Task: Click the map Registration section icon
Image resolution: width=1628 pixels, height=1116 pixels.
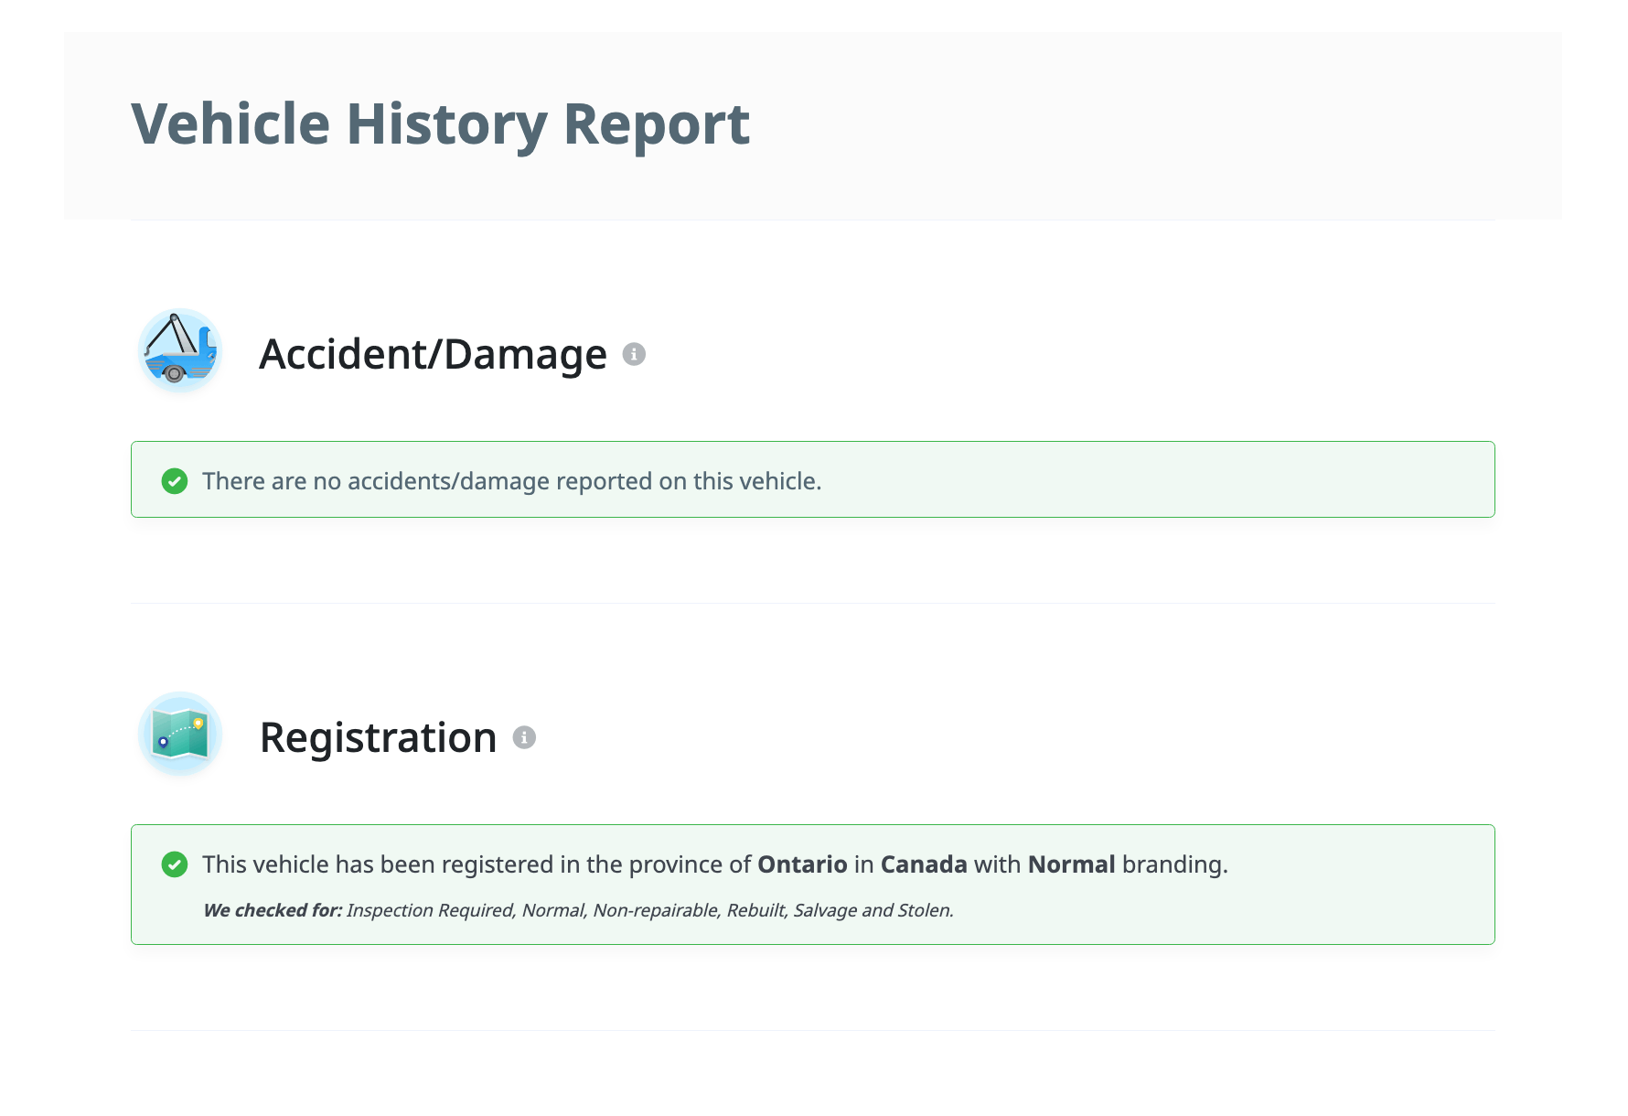Action: (x=180, y=735)
